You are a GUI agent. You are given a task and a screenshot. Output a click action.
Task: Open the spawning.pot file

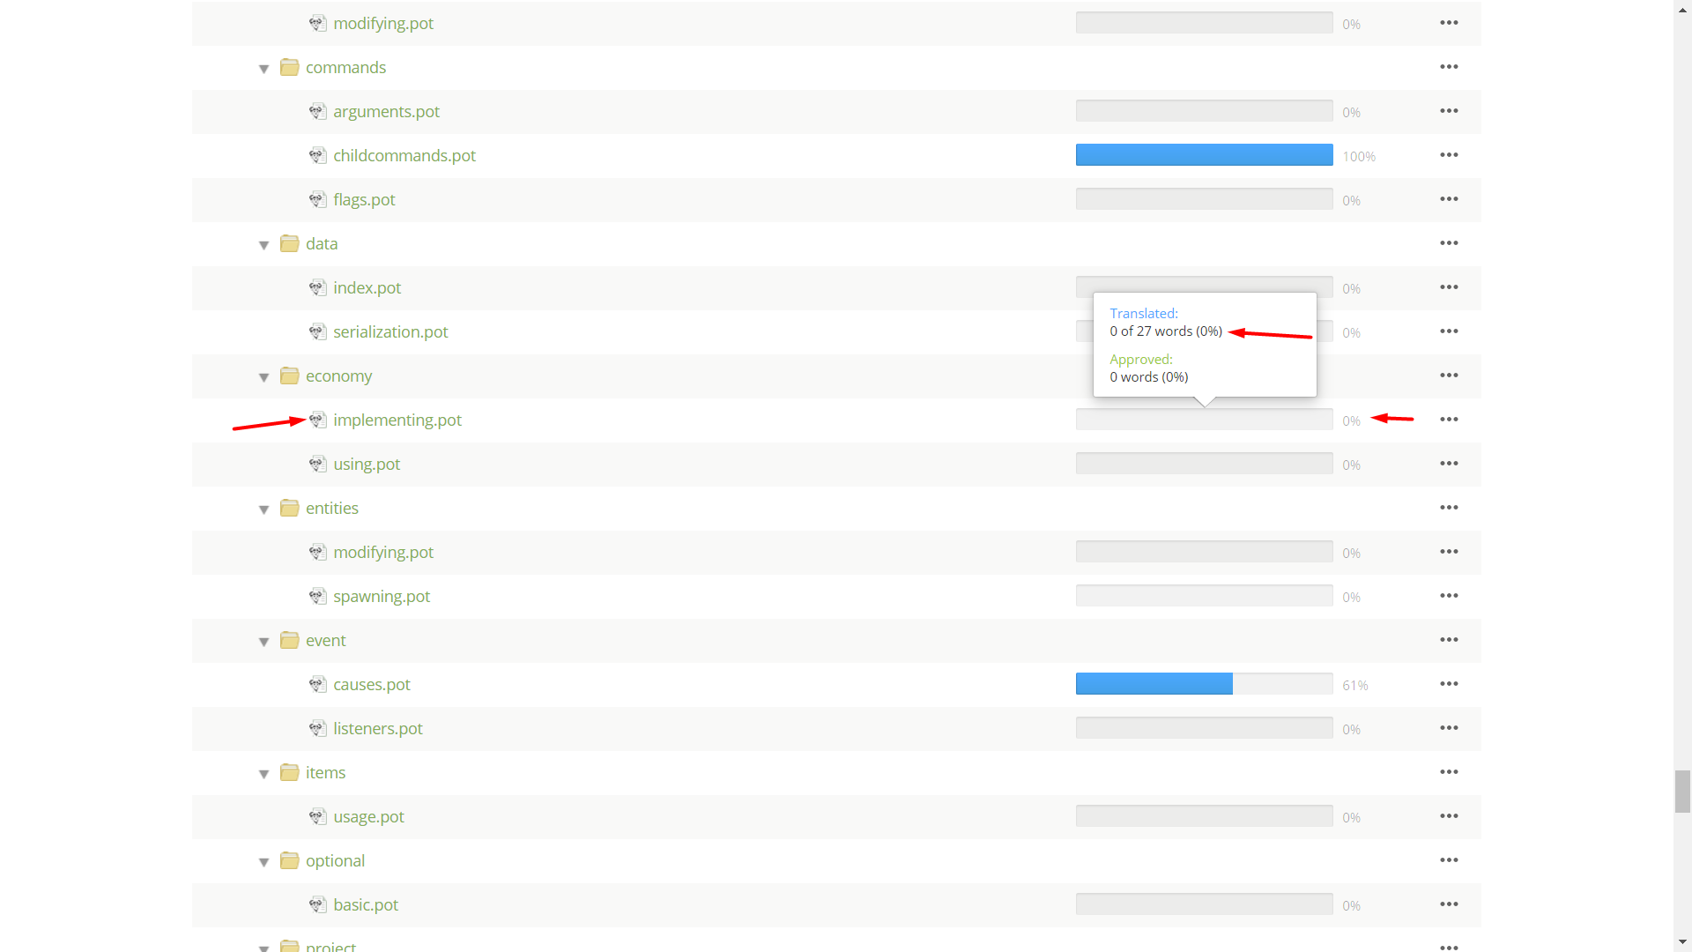coord(382,597)
